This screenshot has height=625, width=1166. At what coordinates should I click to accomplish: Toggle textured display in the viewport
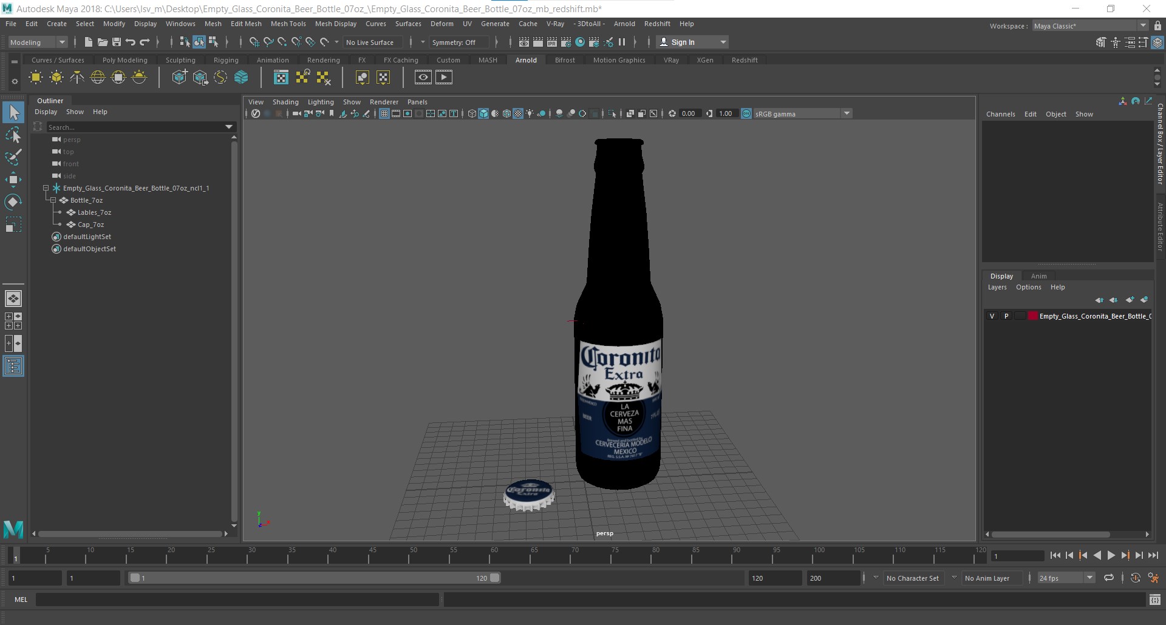point(518,113)
